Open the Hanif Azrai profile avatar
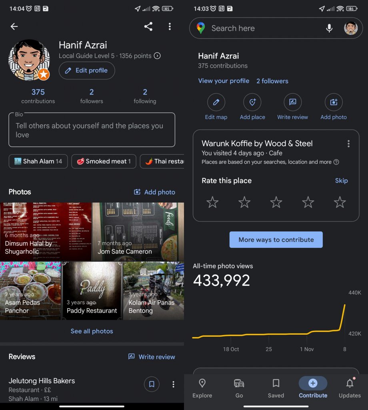 coord(29,60)
